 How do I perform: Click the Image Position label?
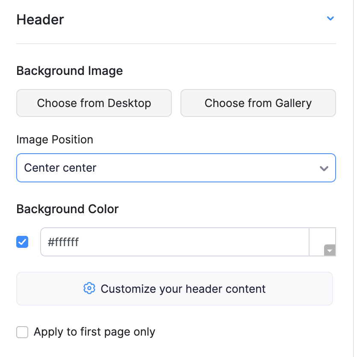pos(55,140)
